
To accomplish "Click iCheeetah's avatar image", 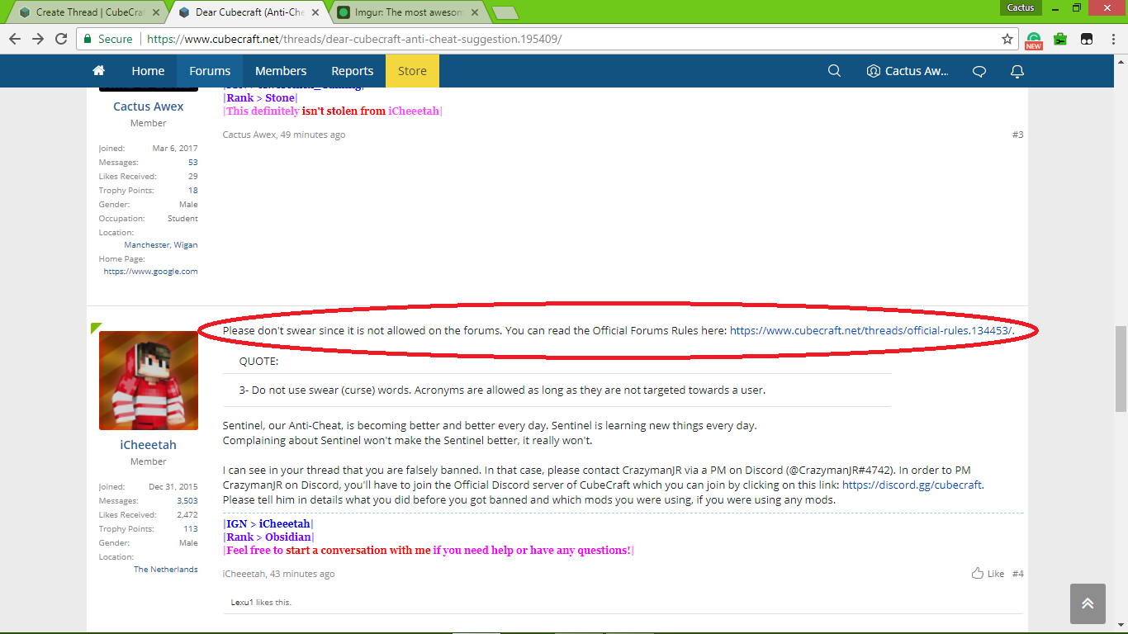I will coord(149,381).
